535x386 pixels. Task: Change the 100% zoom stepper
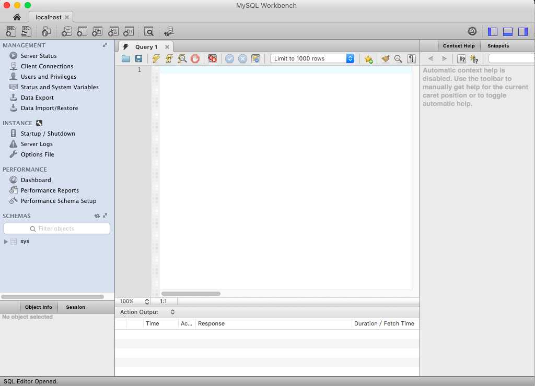click(147, 301)
